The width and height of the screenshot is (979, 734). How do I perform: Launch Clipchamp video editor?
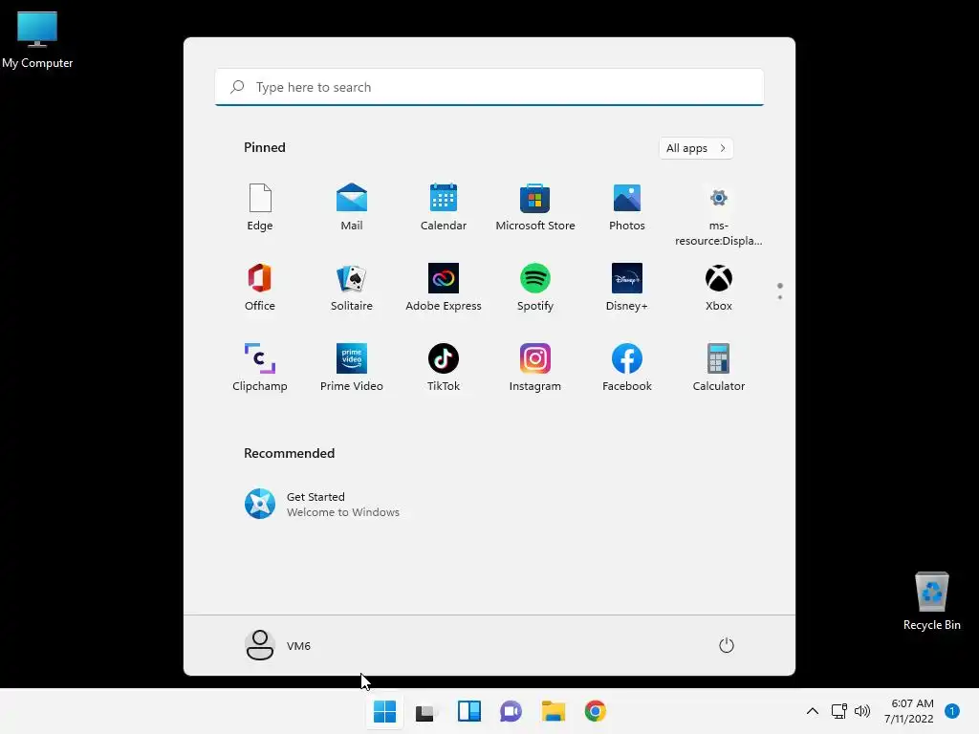point(260,368)
